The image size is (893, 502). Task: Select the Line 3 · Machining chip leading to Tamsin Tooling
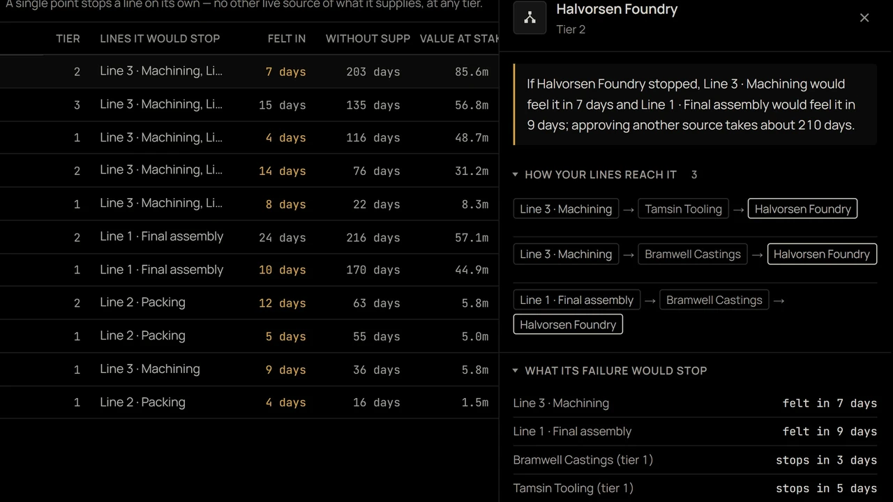[x=566, y=209]
